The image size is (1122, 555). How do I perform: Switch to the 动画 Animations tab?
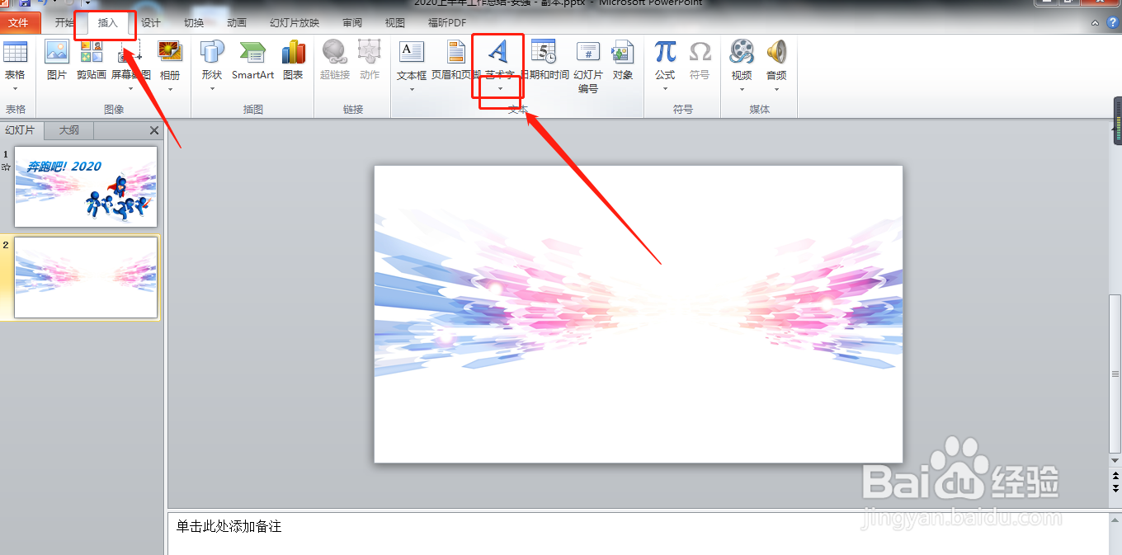237,23
